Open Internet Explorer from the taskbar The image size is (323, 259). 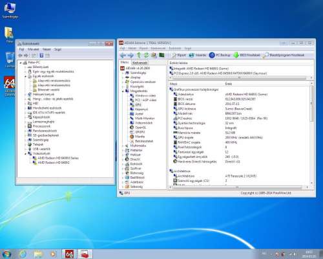coord(23,254)
